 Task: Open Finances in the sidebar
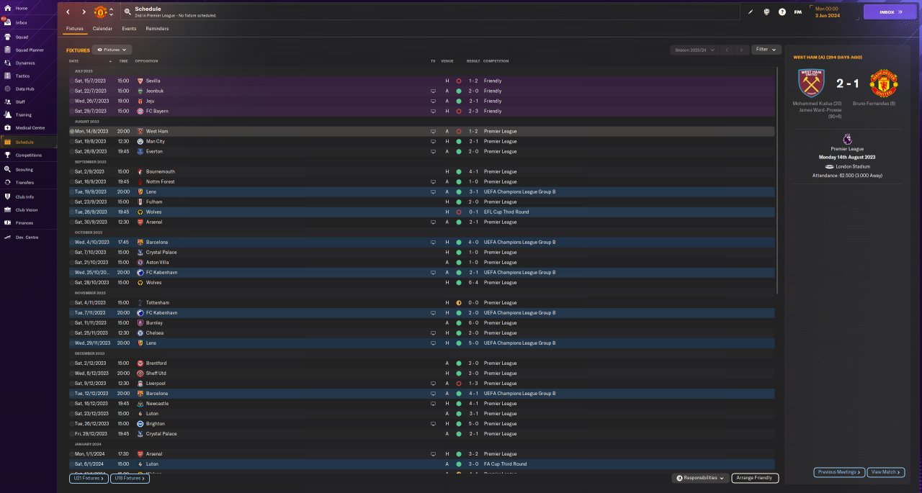tap(24, 222)
